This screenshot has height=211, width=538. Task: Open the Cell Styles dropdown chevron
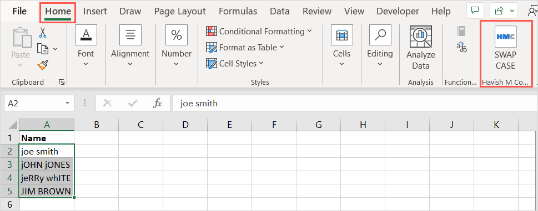[x=261, y=63]
